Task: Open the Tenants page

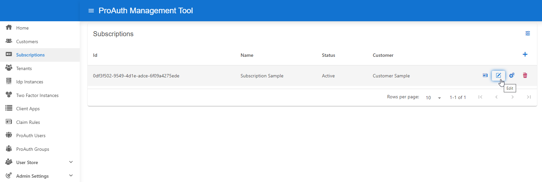Action: click(x=24, y=68)
